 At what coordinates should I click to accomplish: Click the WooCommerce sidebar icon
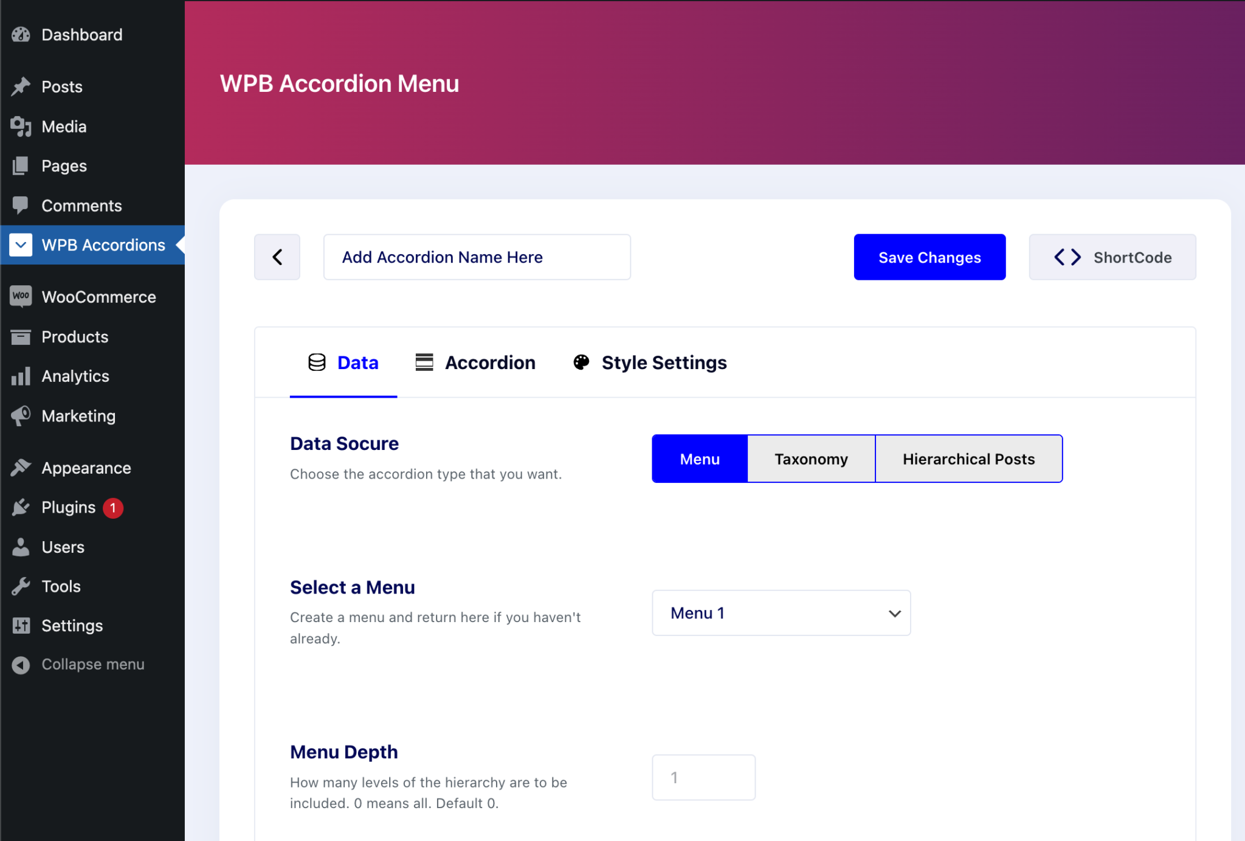[x=21, y=297]
